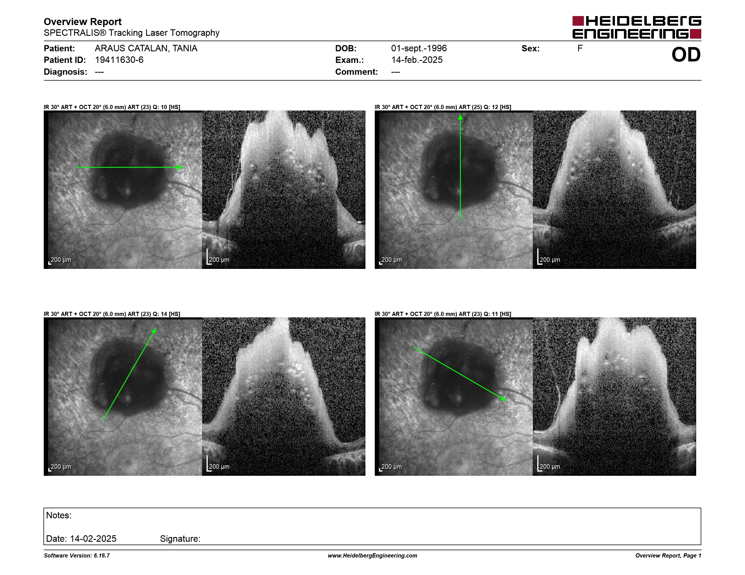The height and width of the screenshot is (575, 745).
Task: Click the Overview Report title
Action: point(83,21)
